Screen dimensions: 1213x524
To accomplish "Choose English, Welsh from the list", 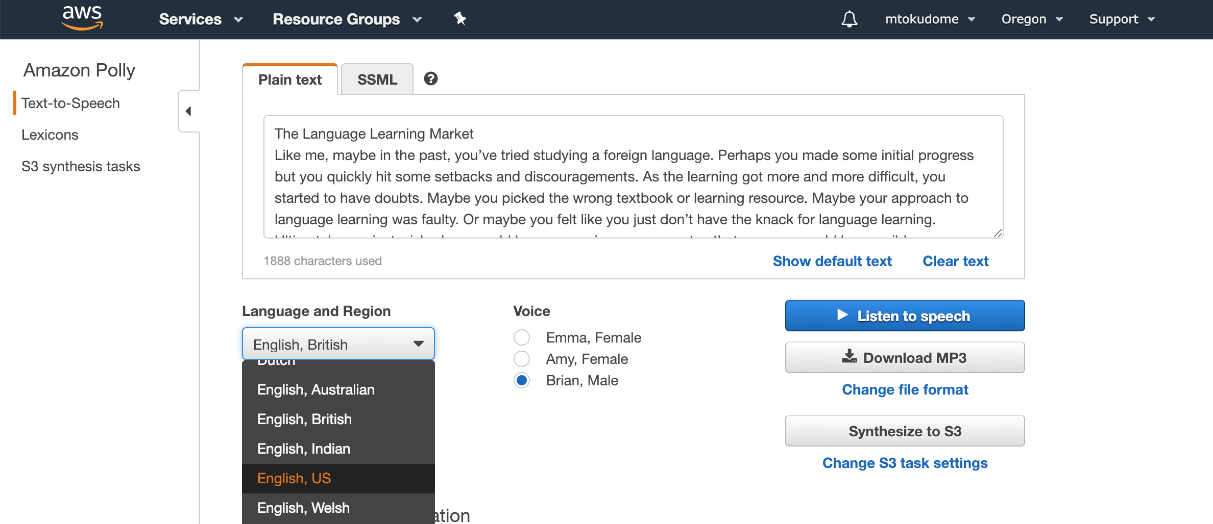I will coord(338,508).
